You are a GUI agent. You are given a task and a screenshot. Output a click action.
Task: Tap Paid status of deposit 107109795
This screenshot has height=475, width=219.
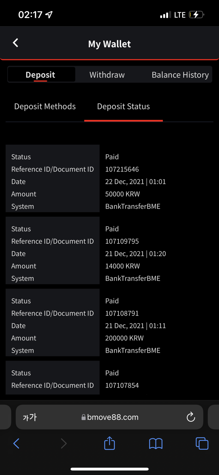(112, 229)
